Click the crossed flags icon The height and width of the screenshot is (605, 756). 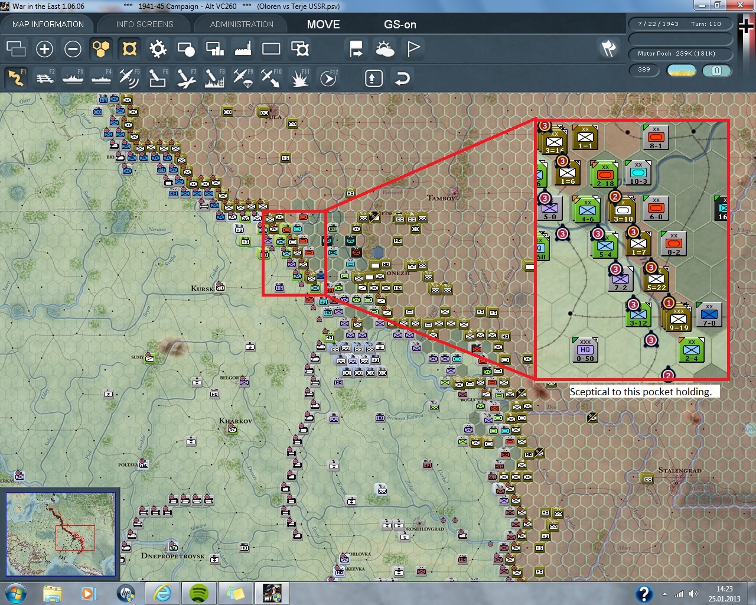click(x=608, y=48)
